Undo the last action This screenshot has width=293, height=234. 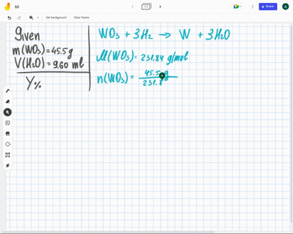point(9,18)
